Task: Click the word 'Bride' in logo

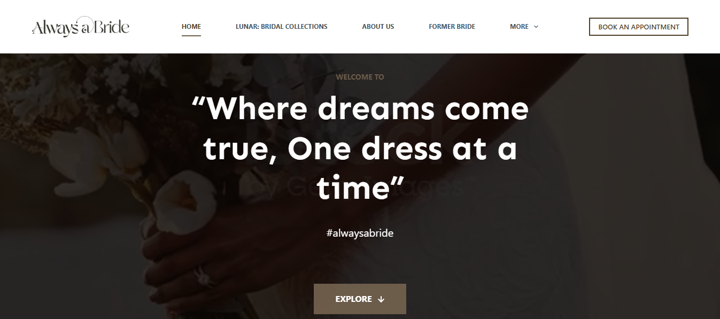Action: click(112, 27)
